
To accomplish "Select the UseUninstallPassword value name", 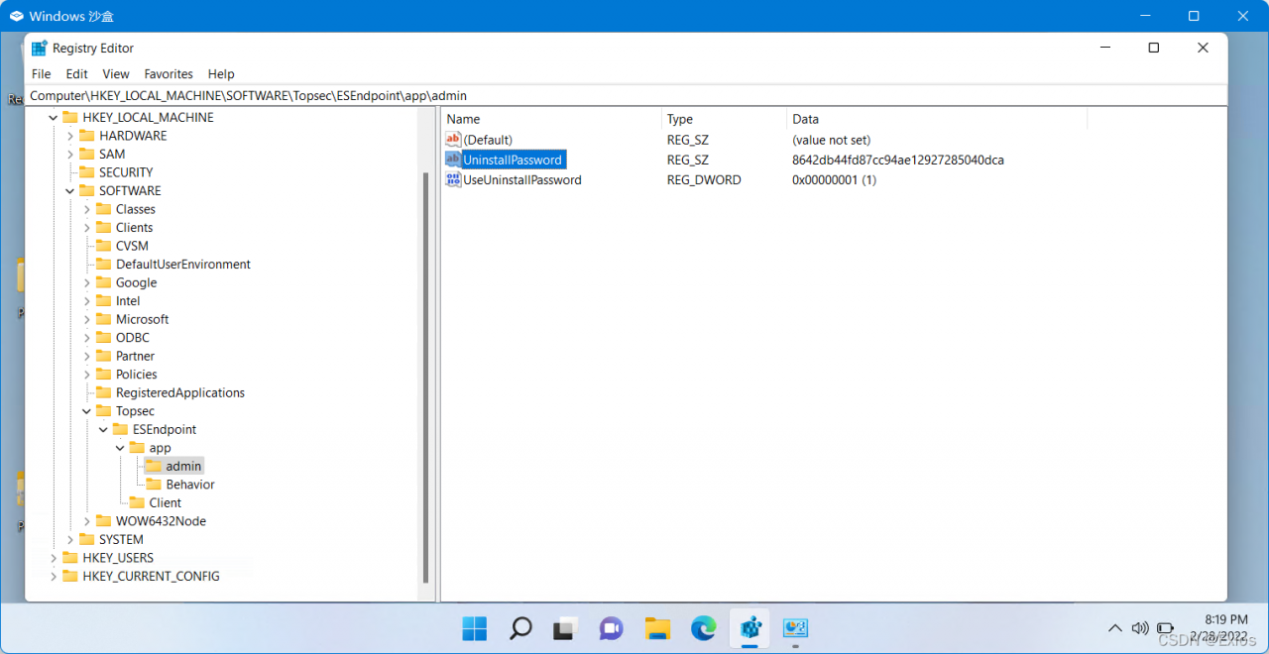I will click(522, 179).
